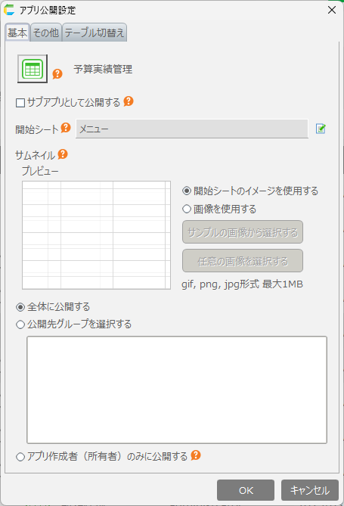344x506 pixels.
Task: Open help icon beside the app icon
Action: click(x=57, y=74)
